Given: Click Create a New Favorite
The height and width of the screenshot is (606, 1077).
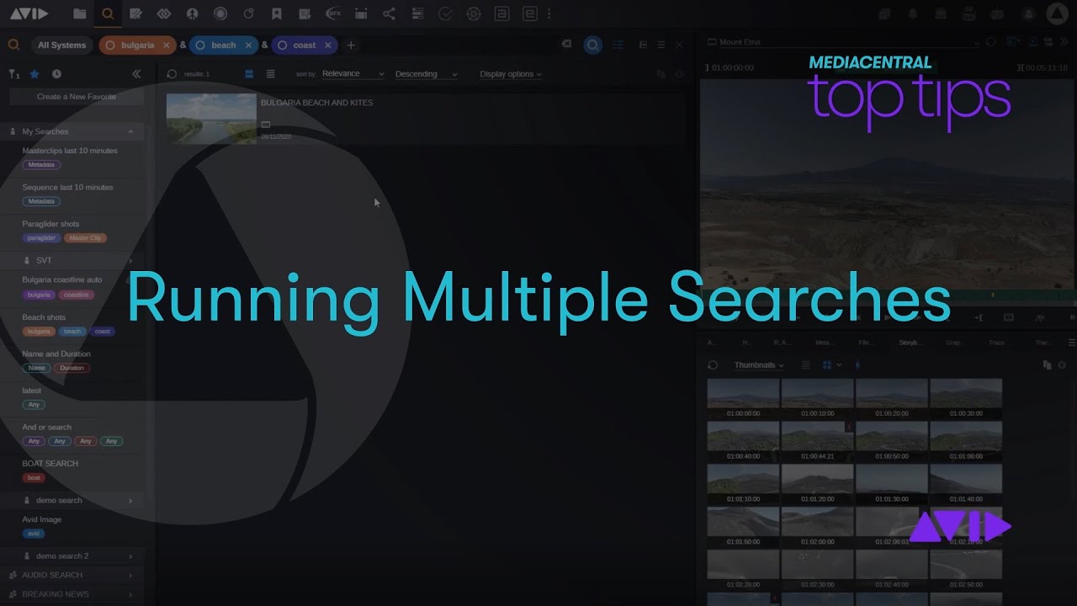Looking at the screenshot, I should point(77,97).
